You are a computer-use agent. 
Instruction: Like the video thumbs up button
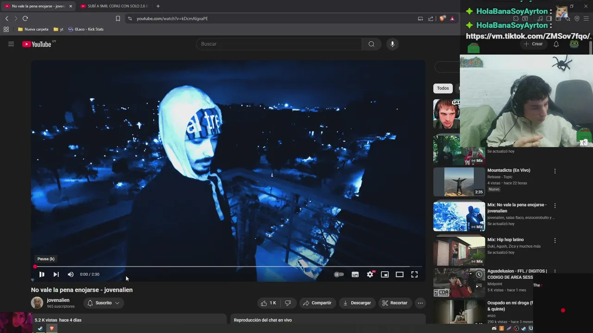[x=268, y=303]
